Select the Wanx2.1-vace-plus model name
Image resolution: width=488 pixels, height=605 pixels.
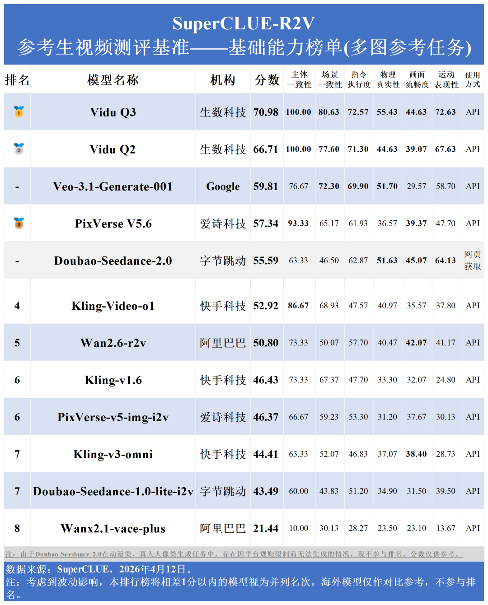click(113, 529)
